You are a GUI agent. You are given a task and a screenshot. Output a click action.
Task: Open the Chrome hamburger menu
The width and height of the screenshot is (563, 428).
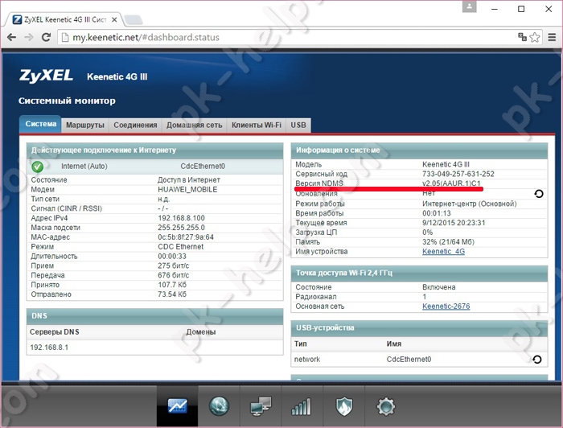tap(552, 37)
